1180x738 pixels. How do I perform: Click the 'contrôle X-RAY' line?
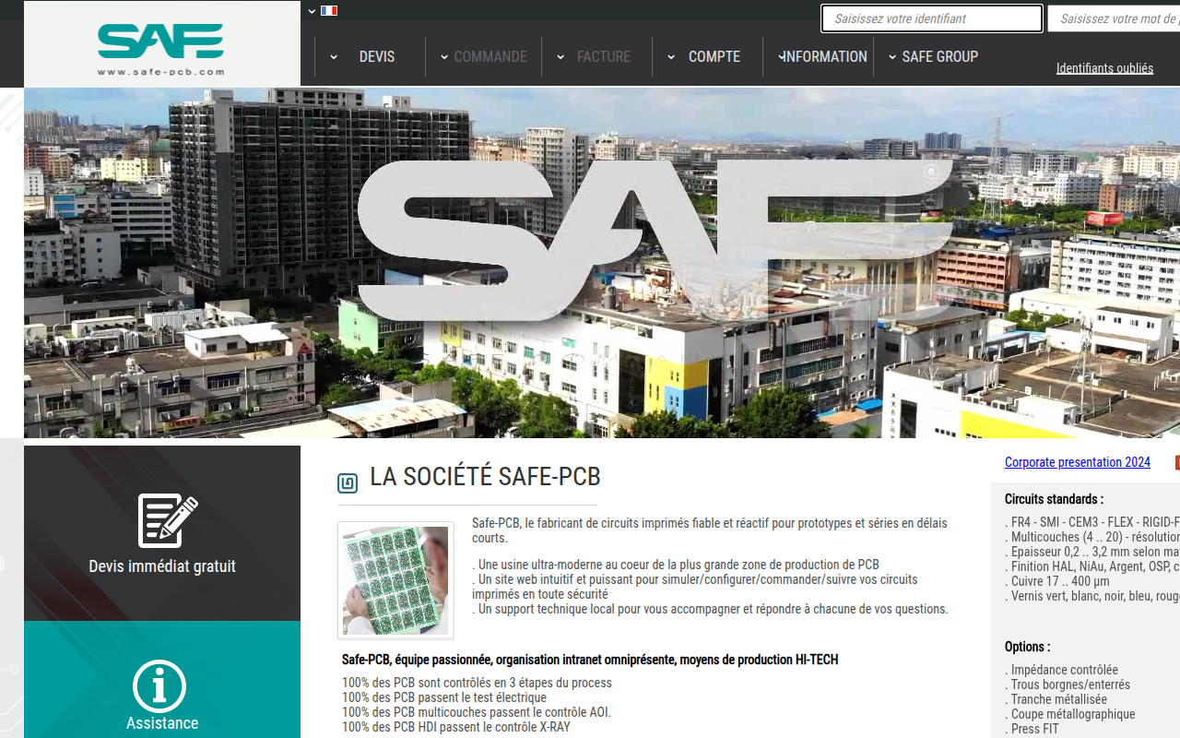point(456,727)
